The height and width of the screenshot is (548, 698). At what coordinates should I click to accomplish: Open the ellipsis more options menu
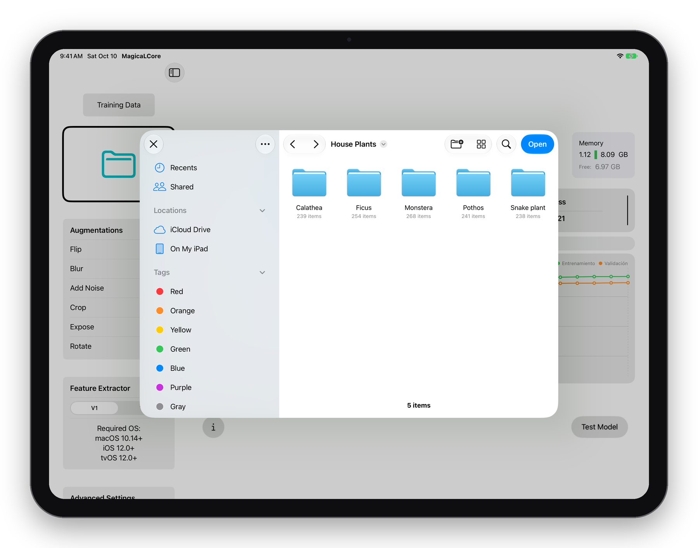[x=265, y=144]
